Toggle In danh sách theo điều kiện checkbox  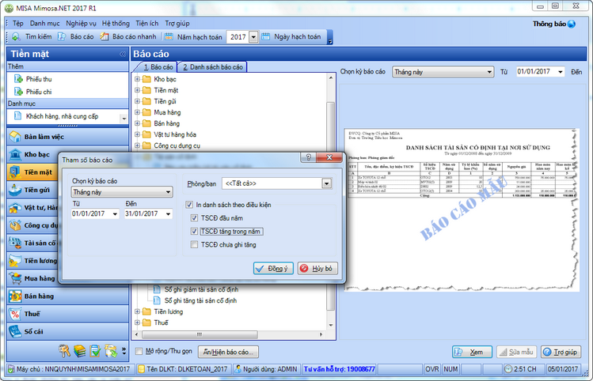click(x=189, y=205)
